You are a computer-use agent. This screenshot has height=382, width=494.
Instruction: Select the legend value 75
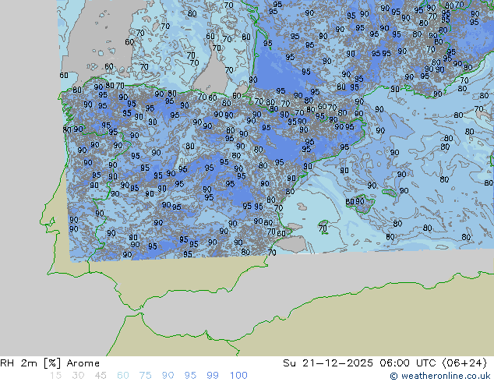[x=145, y=376]
